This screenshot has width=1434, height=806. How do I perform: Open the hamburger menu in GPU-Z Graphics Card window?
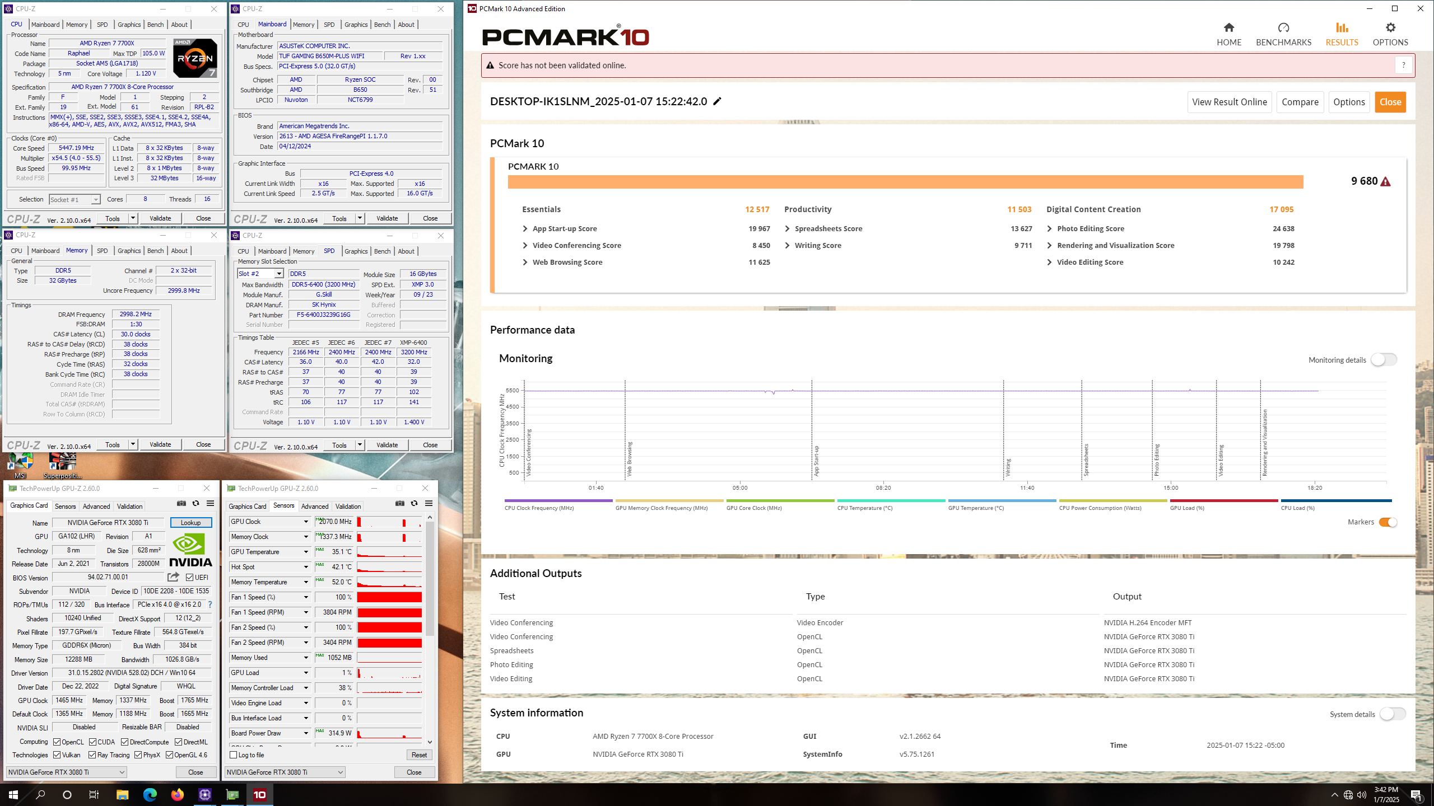click(x=210, y=503)
